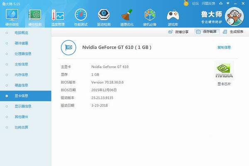Viewport: 249px width, 166px height.
Task: Open the 游戏库 game library controller
Action: tap(173, 17)
